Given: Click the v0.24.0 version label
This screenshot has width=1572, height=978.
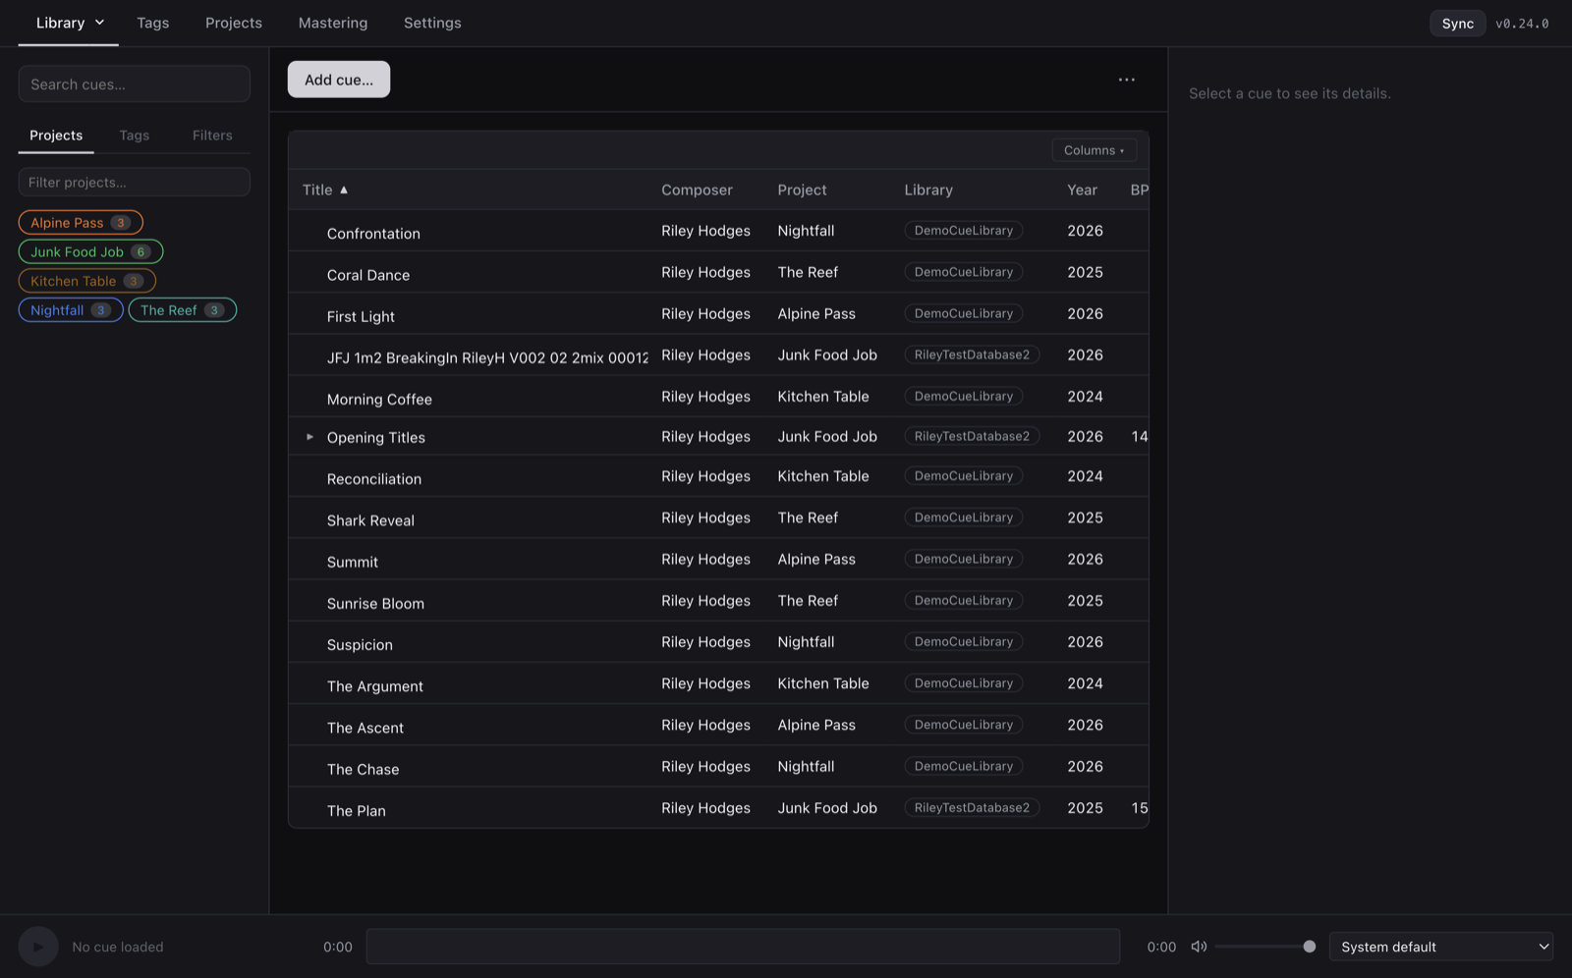Looking at the screenshot, I should [1522, 24].
